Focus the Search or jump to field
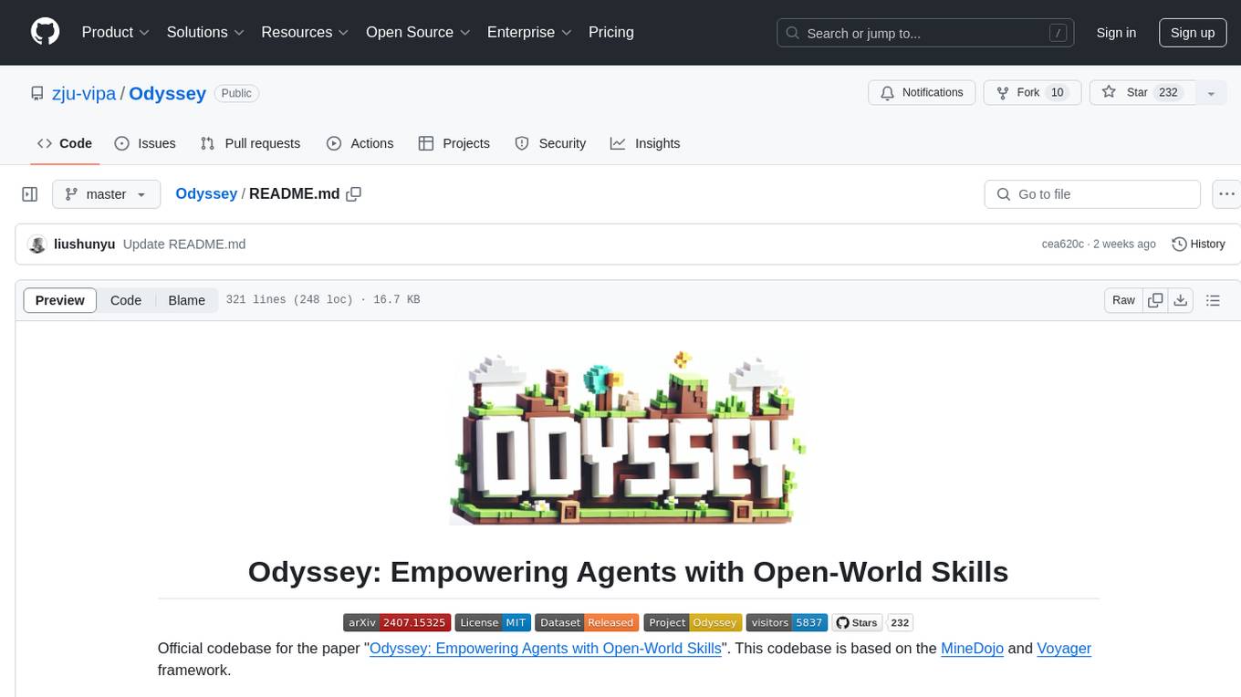The width and height of the screenshot is (1241, 697). coord(923,33)
